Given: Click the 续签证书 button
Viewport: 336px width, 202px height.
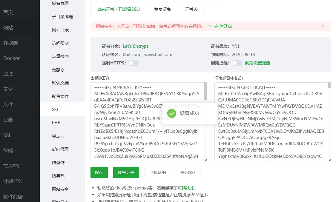Looking at the screenshot, I should (126, 172).
